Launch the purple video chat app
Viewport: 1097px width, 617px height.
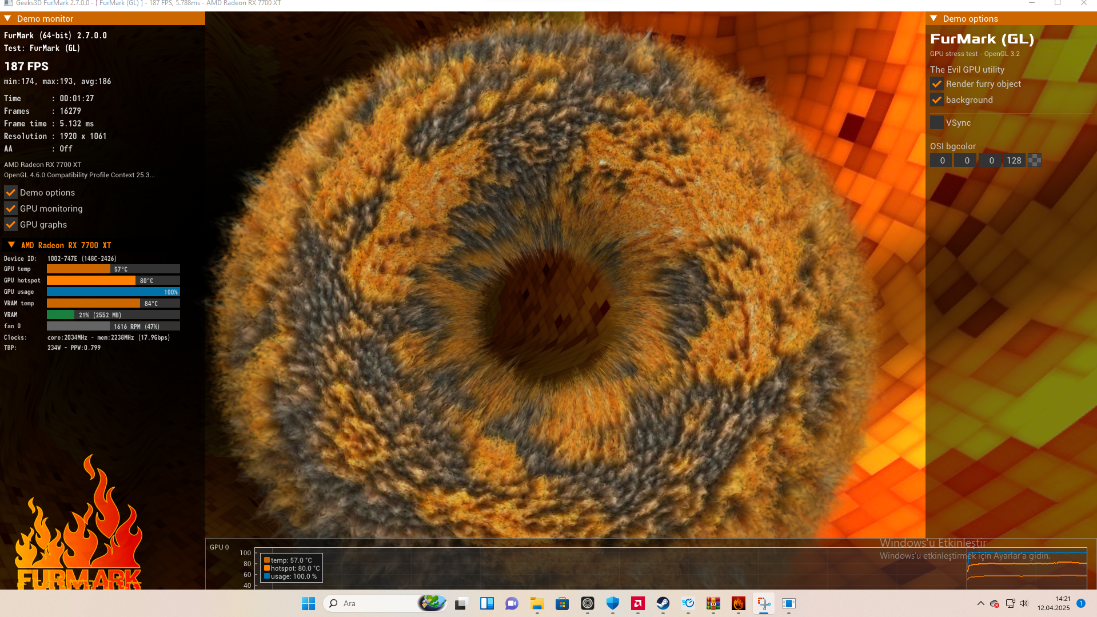point(512,603)
